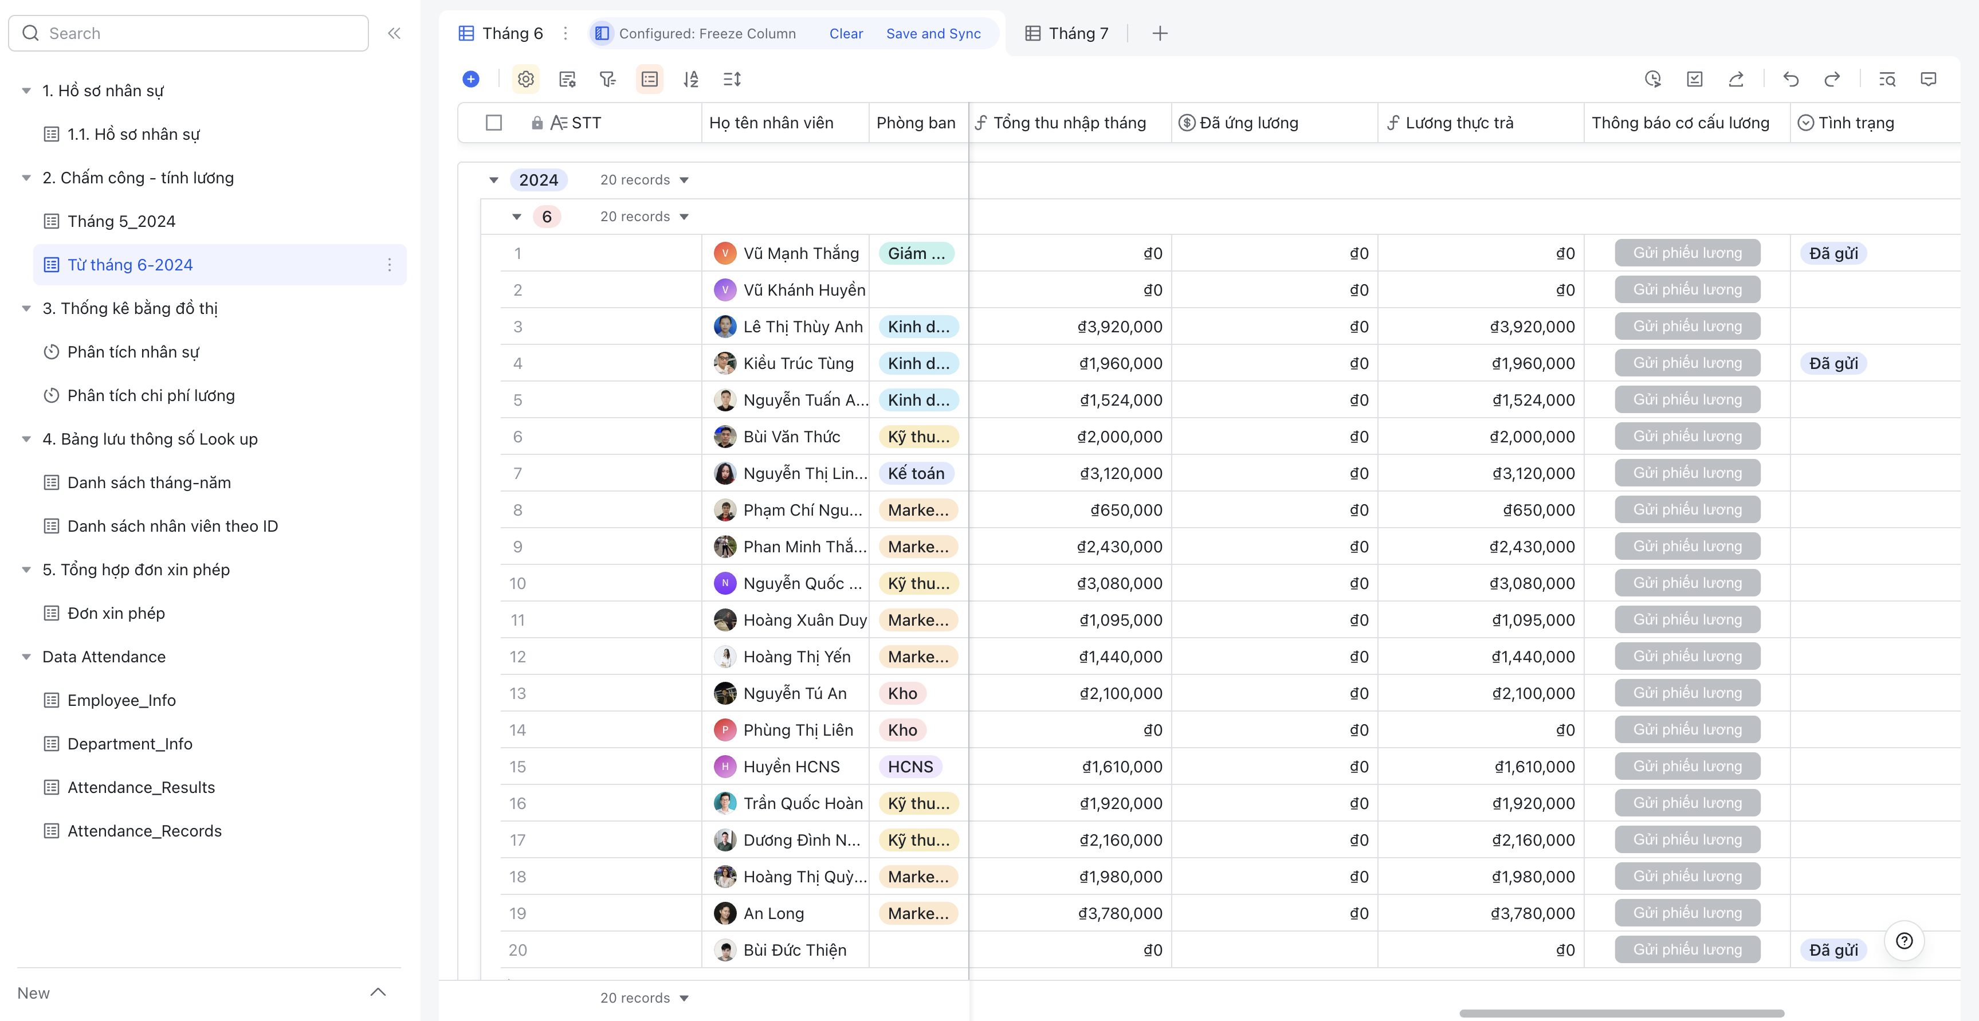
Task: Open the help question mark button
Action: (1904, 941)
